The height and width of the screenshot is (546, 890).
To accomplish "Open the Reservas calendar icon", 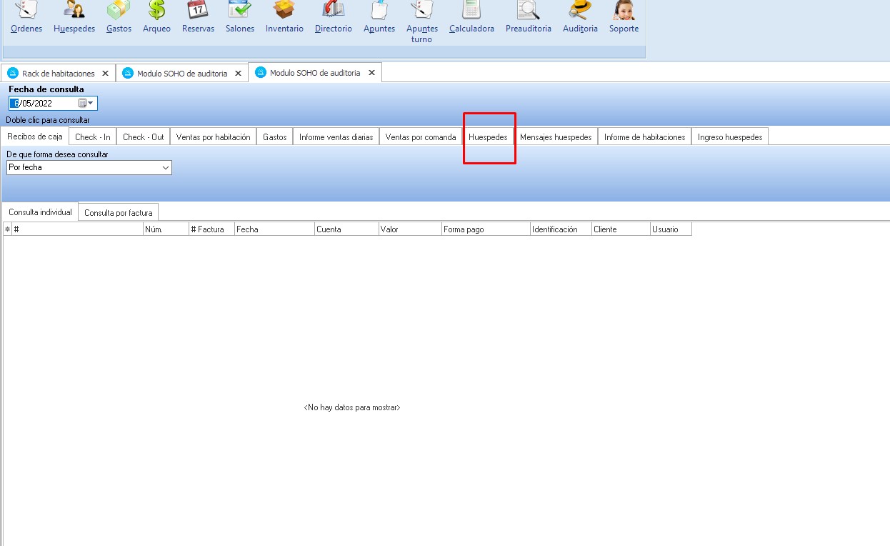I will (x=198, y=11).
